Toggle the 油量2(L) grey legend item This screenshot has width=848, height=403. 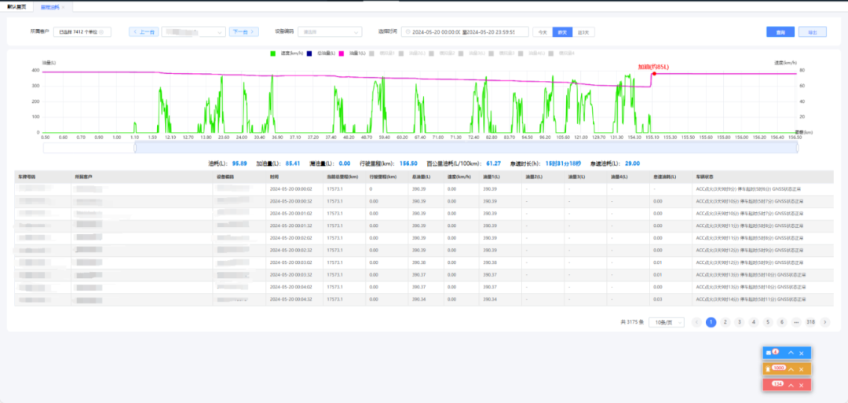(x=411, y=53)
